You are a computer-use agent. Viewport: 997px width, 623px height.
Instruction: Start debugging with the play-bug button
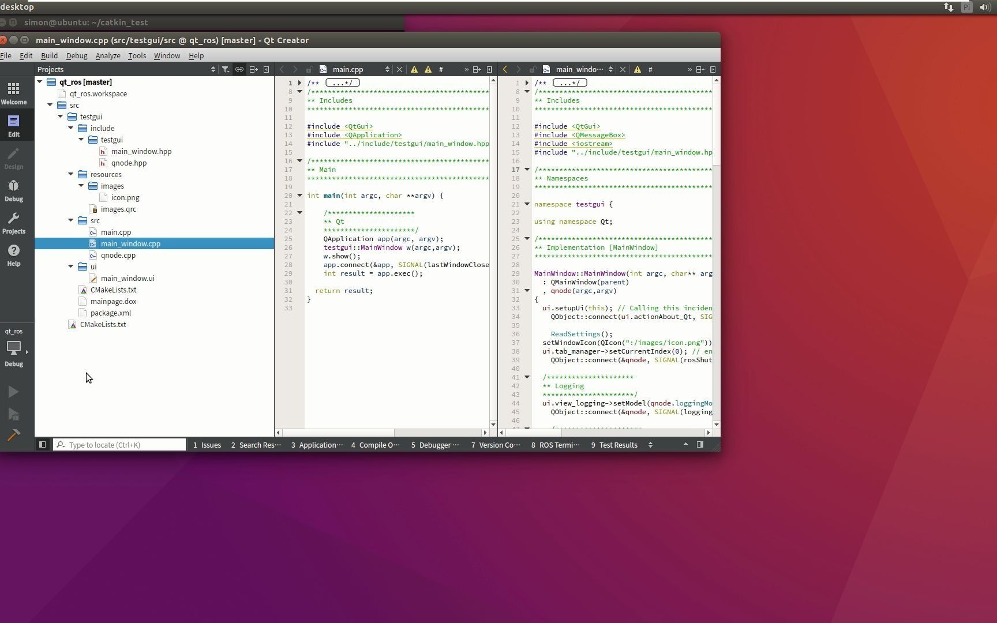click(13, 414)
